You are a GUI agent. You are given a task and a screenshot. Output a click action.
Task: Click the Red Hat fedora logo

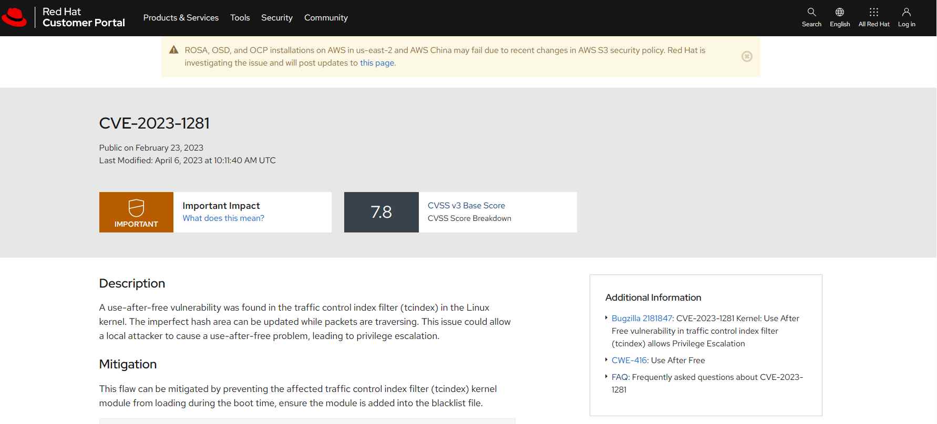point(14,17)
